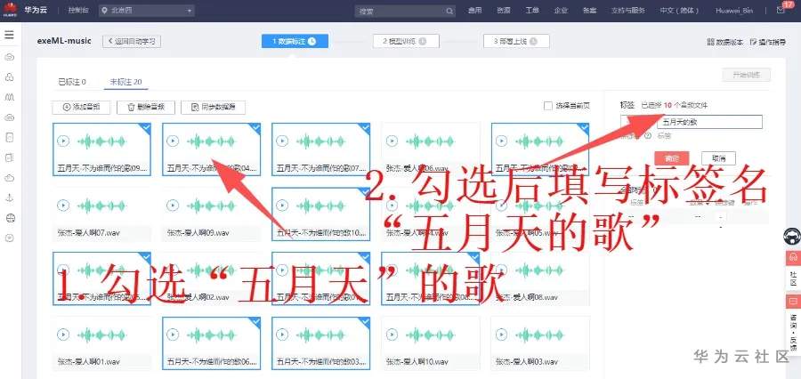Click the red headset support icon on the right
Screen dimensions: 801x379
click(793, 257)
